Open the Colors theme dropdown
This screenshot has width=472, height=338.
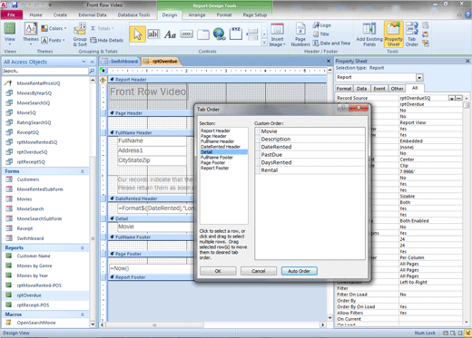54,28
